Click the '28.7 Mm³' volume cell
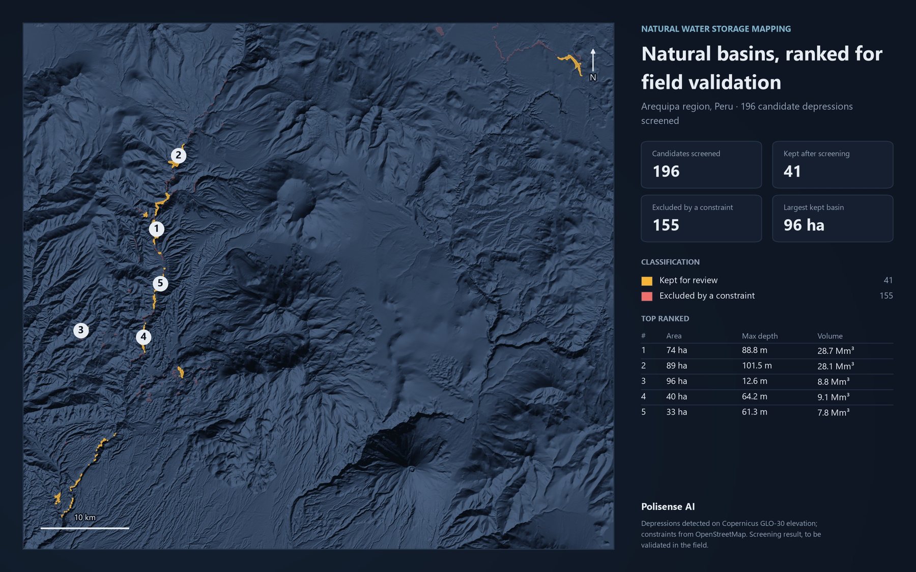 [836, 350]
